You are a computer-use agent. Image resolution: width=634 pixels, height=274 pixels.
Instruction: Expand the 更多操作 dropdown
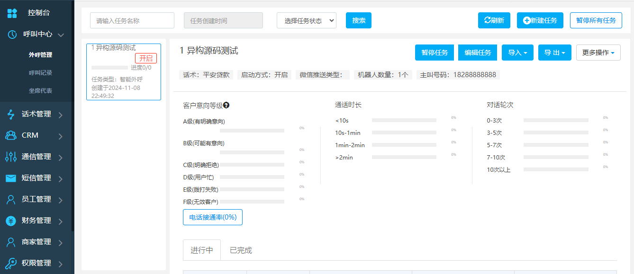click(x=598, y=53)
